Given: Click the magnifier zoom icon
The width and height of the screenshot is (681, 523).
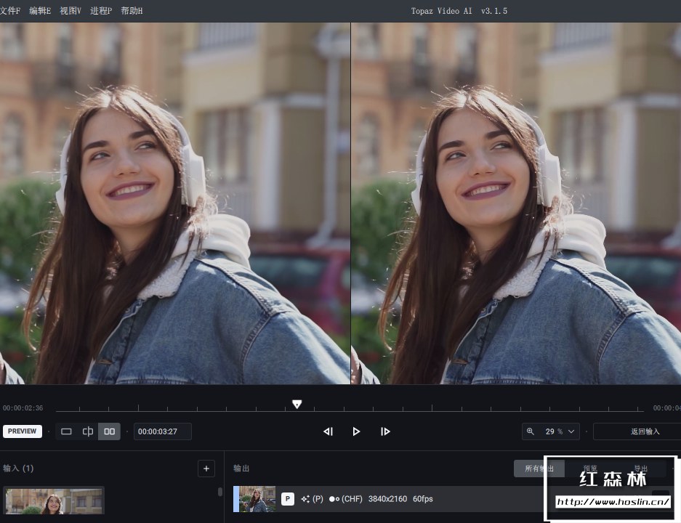Looking at the screenshot, I should click(x=531, y=431).
